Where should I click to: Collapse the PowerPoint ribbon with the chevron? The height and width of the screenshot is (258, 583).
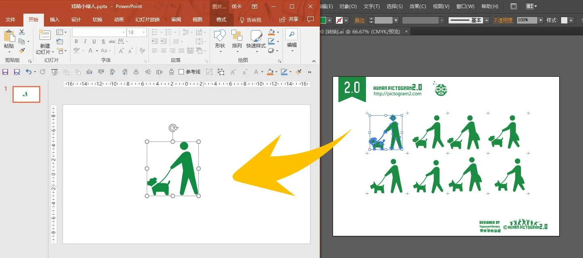tap(313, 61)
